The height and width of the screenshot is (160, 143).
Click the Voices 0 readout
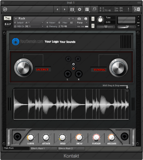53,22
